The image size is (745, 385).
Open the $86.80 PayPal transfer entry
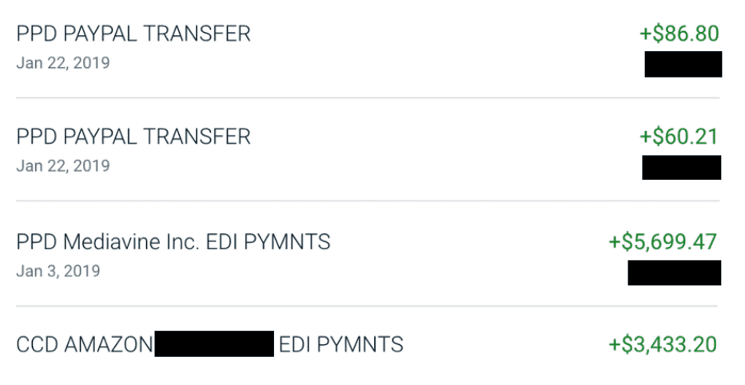[369, 49]
